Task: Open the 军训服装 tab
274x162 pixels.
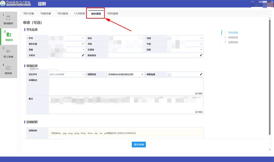Action: (x=63, y=14)
